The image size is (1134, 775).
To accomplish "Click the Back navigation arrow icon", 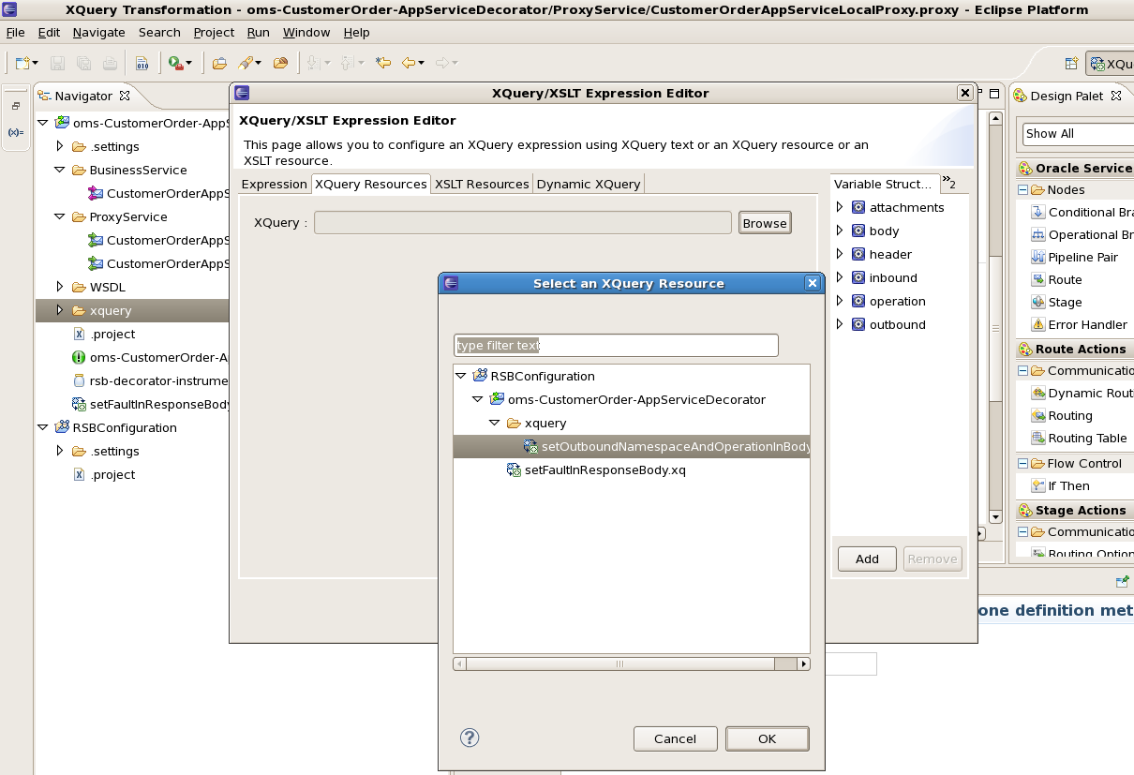I will pyautogui.click(x=409, y=63).
